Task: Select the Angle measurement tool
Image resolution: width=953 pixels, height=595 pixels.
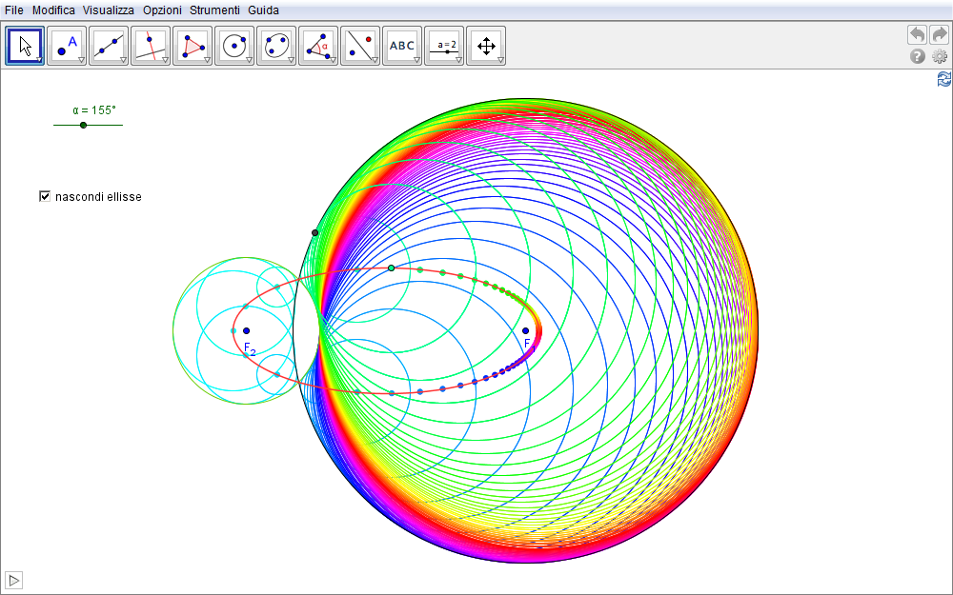Action: click(x=318, y=45)
